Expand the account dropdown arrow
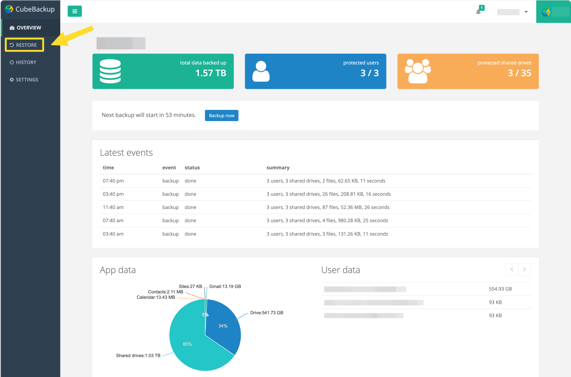Image resolution: width=571 pixels, height=377 pixels. pos(526,12)
